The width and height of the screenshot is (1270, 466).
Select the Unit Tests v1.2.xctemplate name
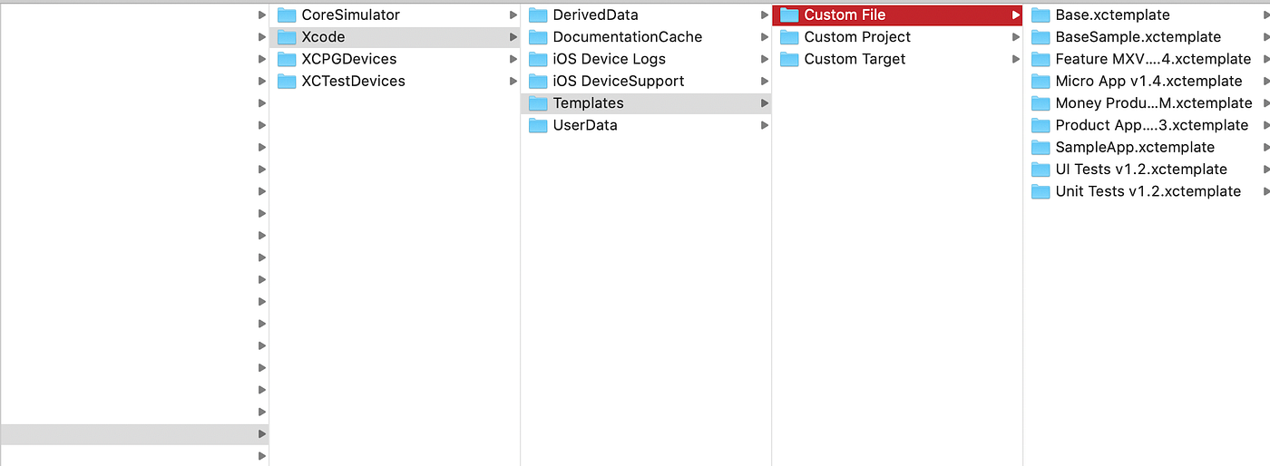coord(1148,191)
